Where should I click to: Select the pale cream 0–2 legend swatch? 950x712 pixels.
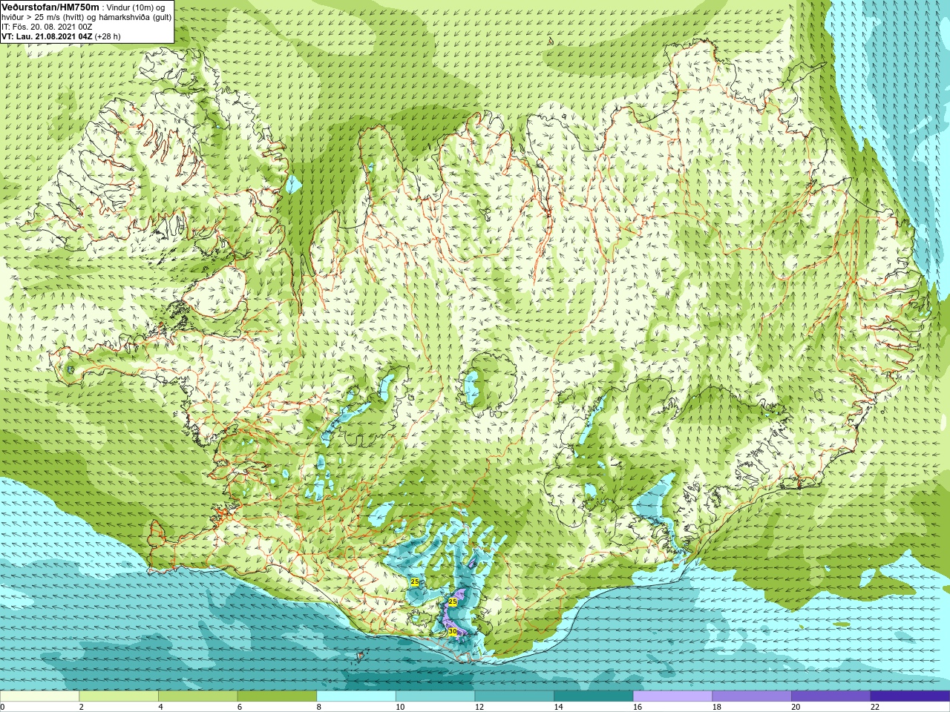pos(39,696)
